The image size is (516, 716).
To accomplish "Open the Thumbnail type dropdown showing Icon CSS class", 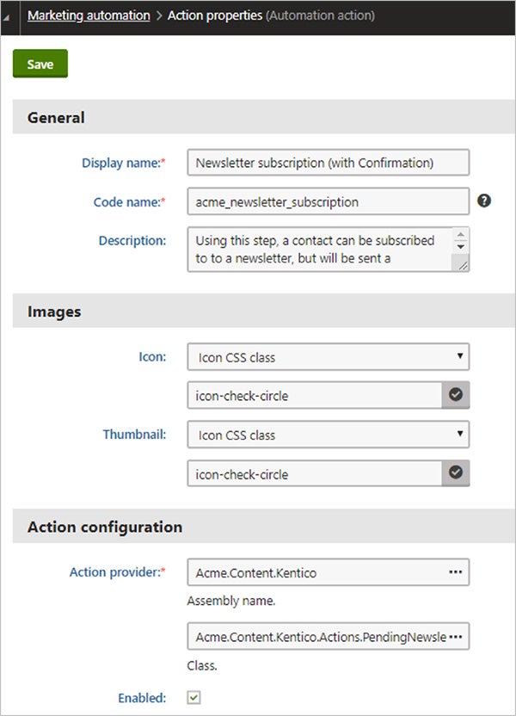I will (x=327, y=435).
